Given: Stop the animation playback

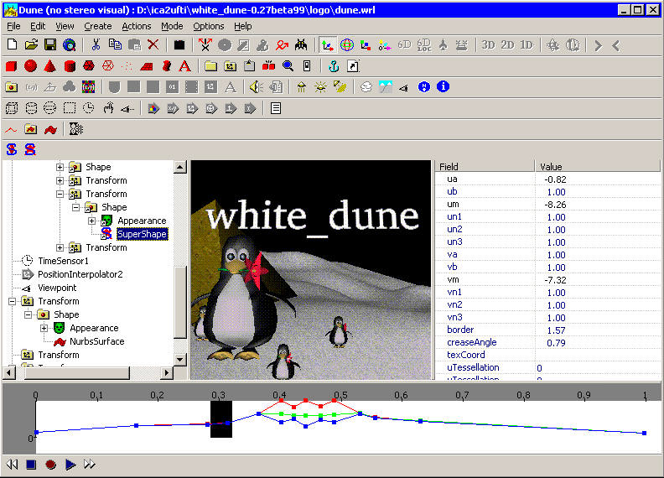Looking at the screenshot, I should tap(31, 465).
